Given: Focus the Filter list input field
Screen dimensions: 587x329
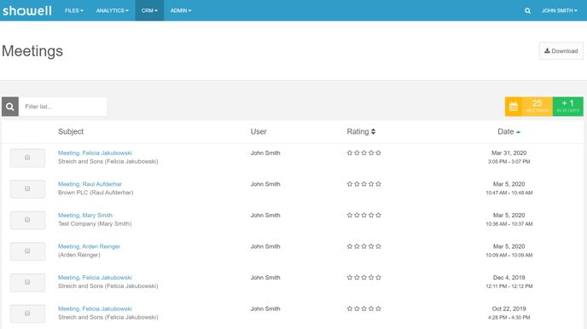Looking at the screenshot, I should (x=62, y=107).
